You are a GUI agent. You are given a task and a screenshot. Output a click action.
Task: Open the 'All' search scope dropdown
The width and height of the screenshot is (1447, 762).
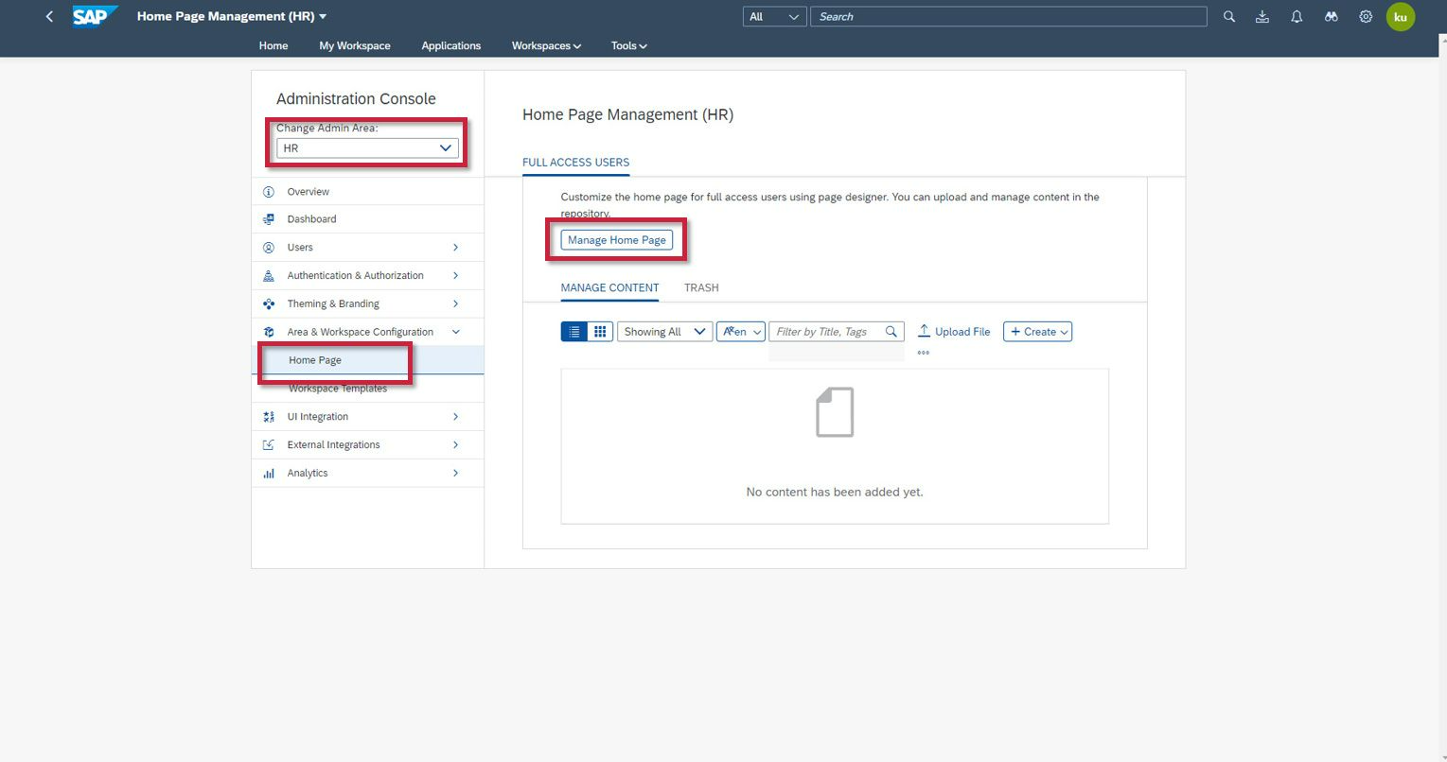[775, 17]
